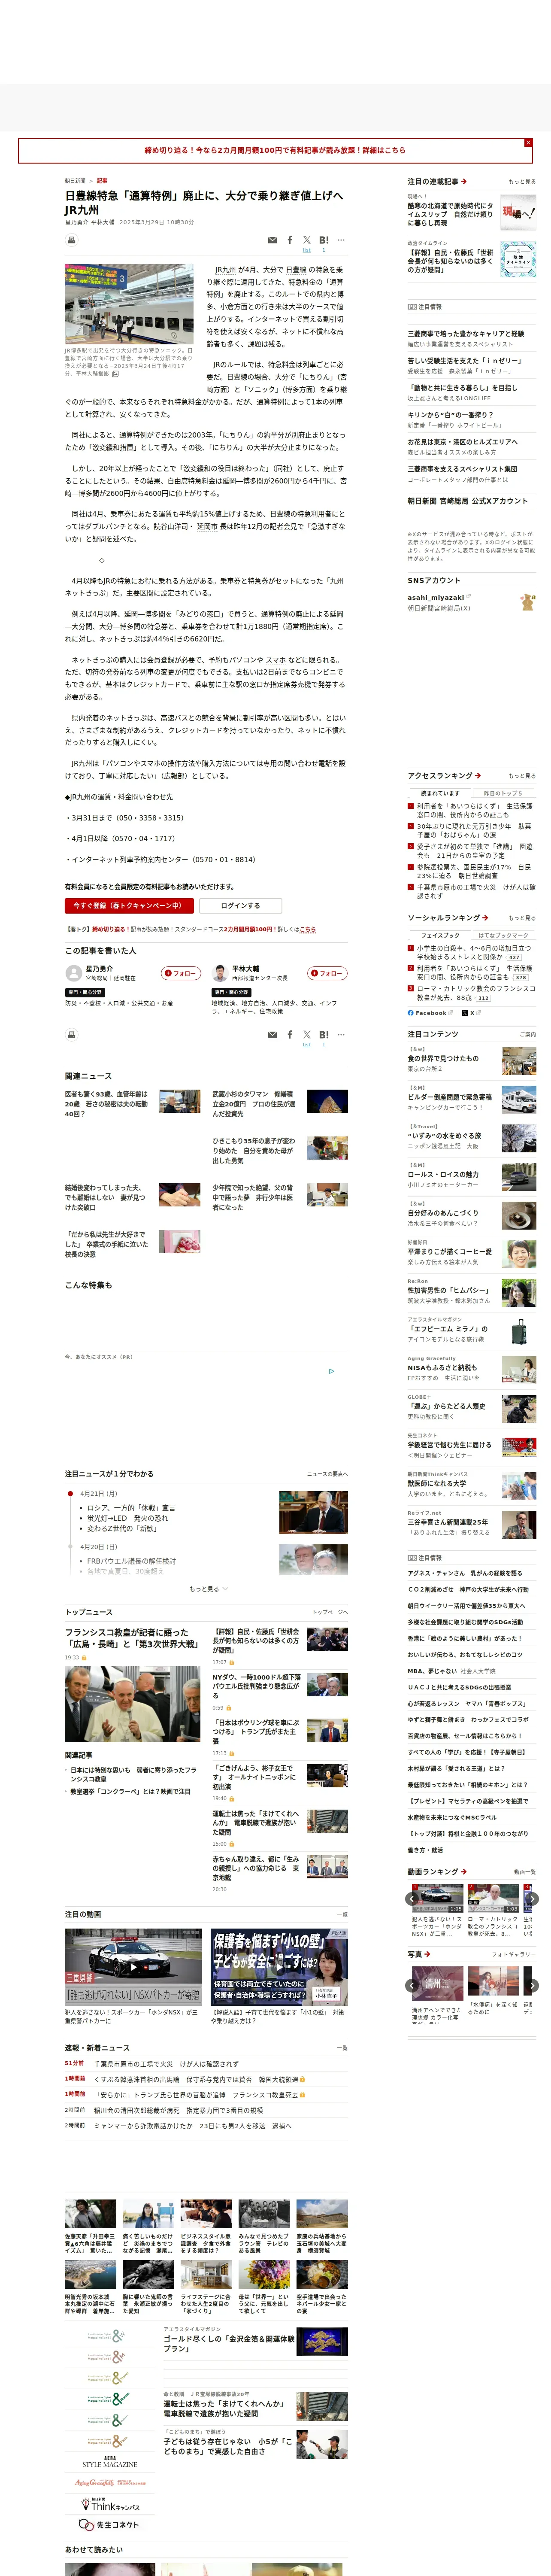Follow author 平林大輔
551x2576 pixels.
(327, 973)
